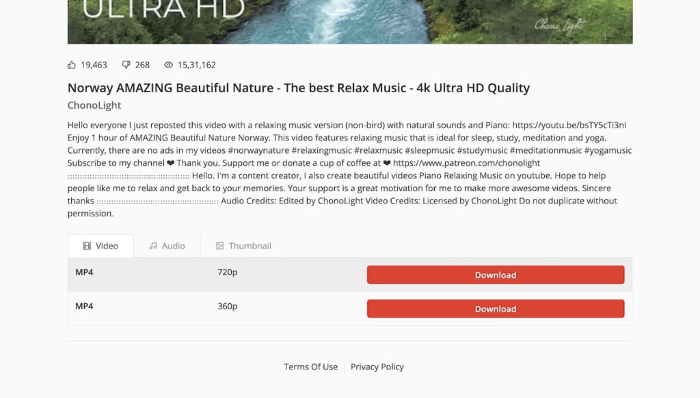Click the film strip icon on Video tab
The width and height of the screenshot is (700, 398).
click(x=87, y=246)
